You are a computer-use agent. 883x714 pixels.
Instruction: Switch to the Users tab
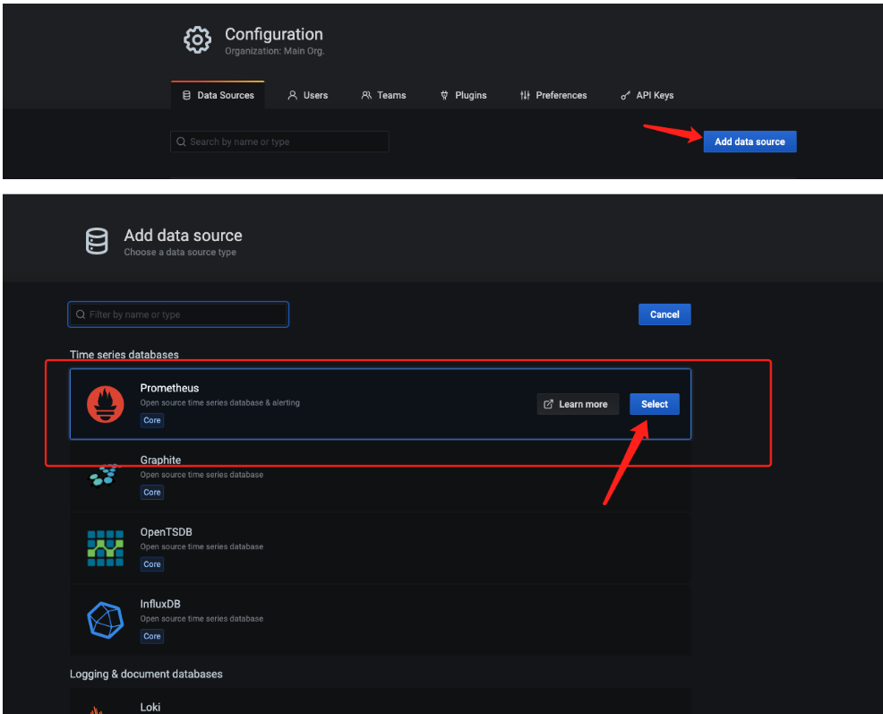point(307,95)
